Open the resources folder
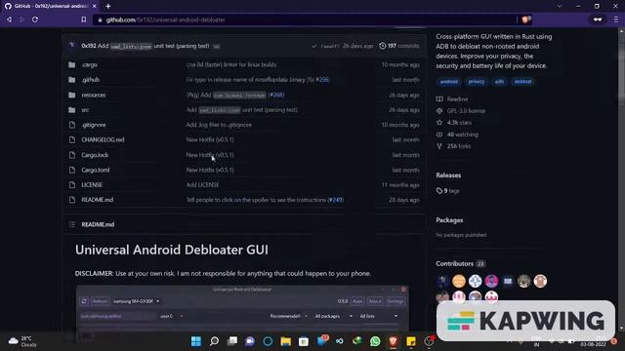The height and width of the screenshot is (351, 625). (94, 95)
